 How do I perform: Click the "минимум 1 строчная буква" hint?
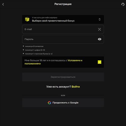39,54
